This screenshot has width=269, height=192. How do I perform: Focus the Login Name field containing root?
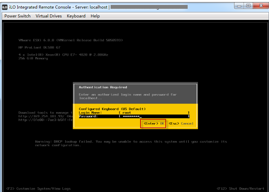[x=154, y=112]
